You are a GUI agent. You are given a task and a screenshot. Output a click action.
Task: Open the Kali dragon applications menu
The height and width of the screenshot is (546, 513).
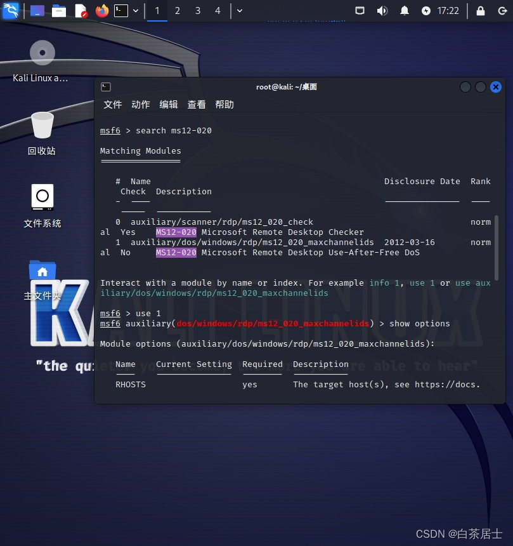click(10, 10)
